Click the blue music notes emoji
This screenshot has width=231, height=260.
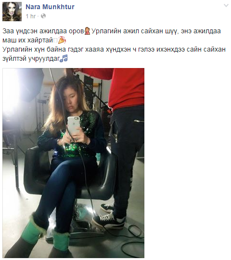[64, 58]
